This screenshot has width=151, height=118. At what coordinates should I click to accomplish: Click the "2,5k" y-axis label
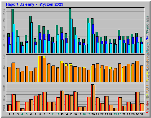pos(4,12)
